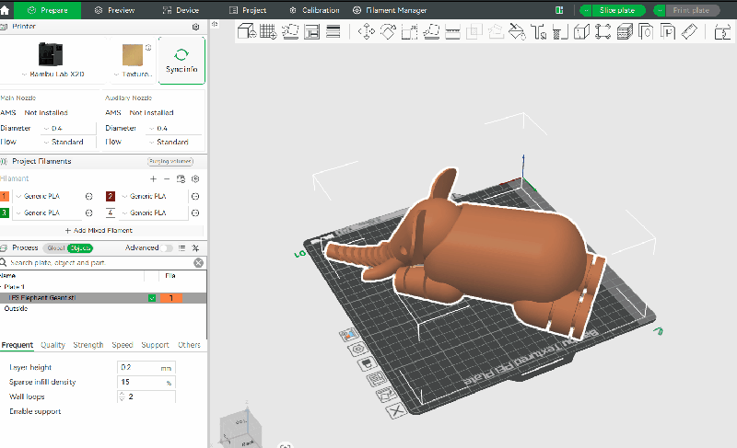Clear the object search field
Image resolution: width=737 pixels, height=448 pixels.
click(x=198, y=263)
